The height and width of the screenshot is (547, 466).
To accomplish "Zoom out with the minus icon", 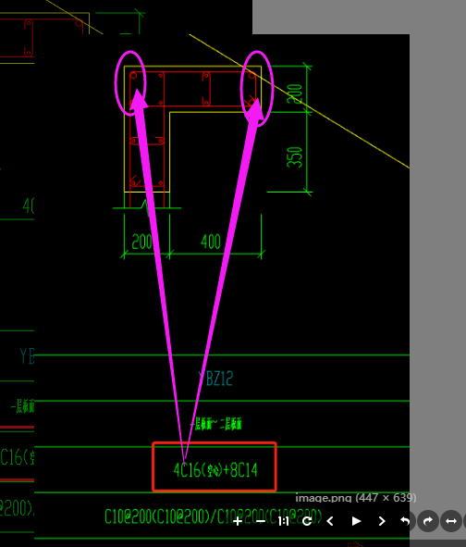I will [x=261, y=521].
